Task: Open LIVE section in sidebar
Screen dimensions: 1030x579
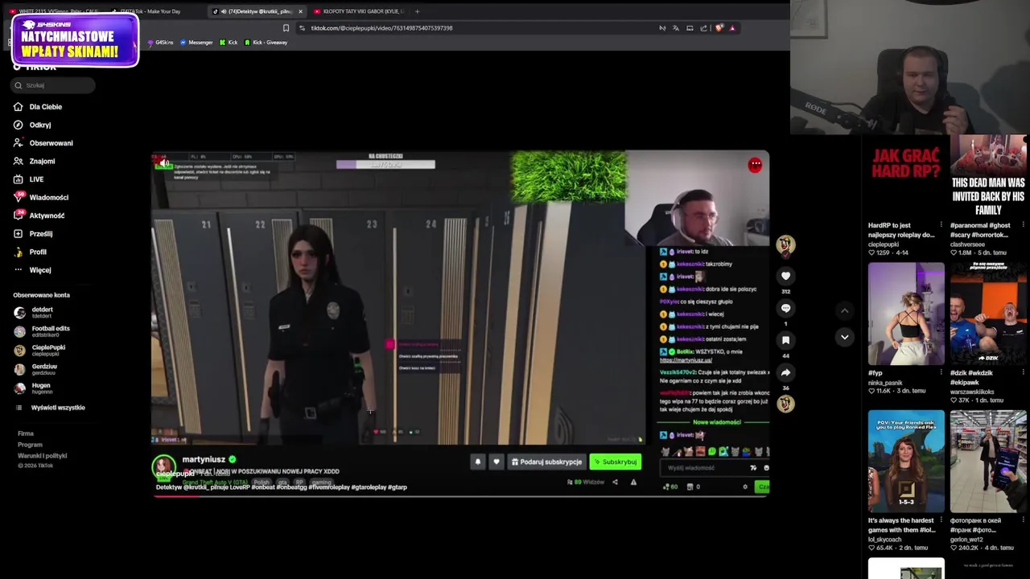Action: [29, 179]
